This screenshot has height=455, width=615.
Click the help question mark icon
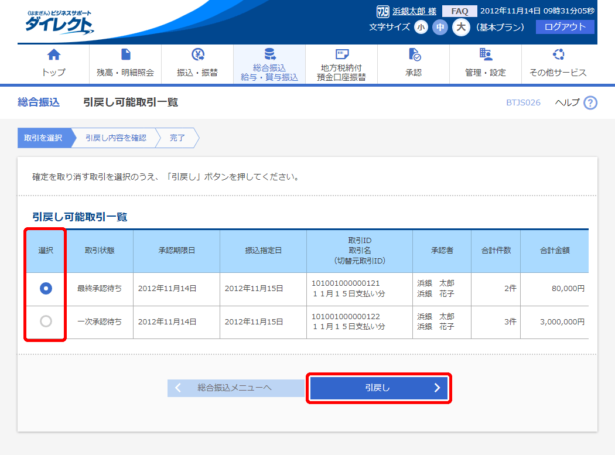[x=590, y=103]
